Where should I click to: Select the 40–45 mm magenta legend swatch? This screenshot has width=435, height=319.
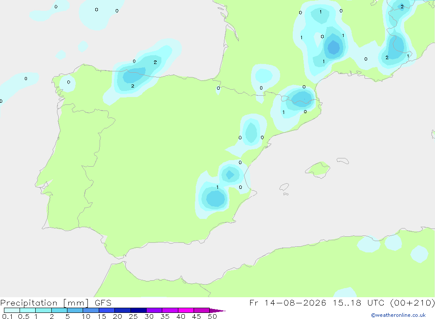[186, 310]
